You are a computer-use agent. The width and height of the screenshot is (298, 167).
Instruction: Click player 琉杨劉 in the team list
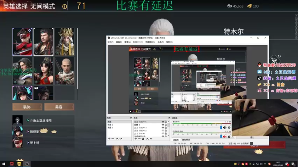click(x=43, y=131)
